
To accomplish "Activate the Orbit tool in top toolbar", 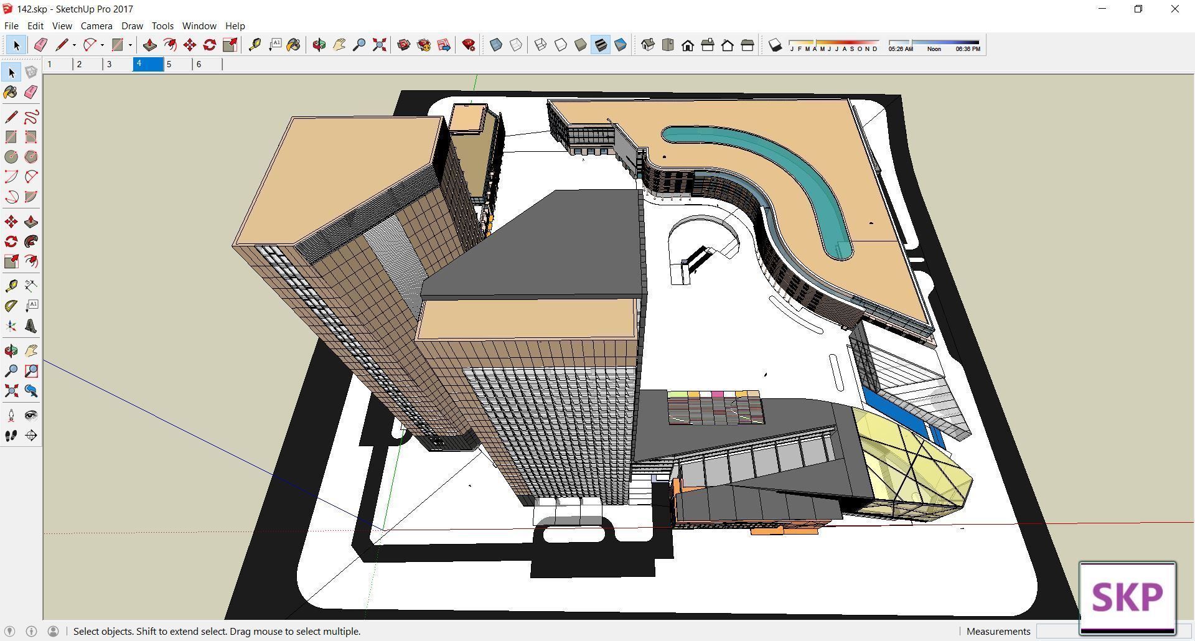I will click(x=319, y=45).
